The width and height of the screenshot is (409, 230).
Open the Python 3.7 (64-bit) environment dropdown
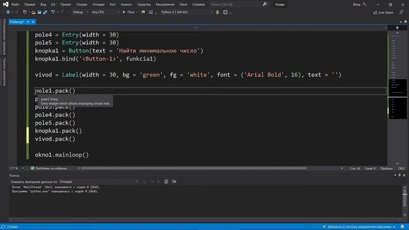pyautogui.click(x=187, y=12)
